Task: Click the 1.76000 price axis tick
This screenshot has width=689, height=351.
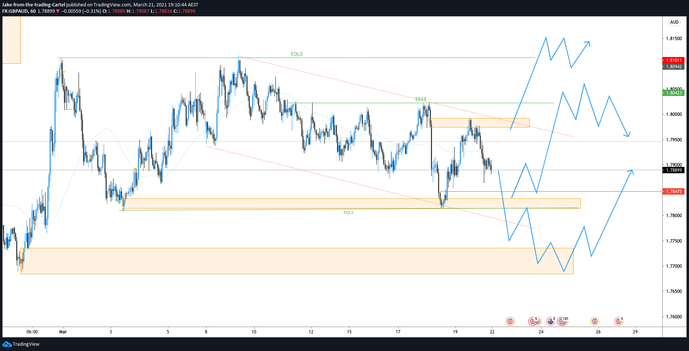Action: coord(674,317)
